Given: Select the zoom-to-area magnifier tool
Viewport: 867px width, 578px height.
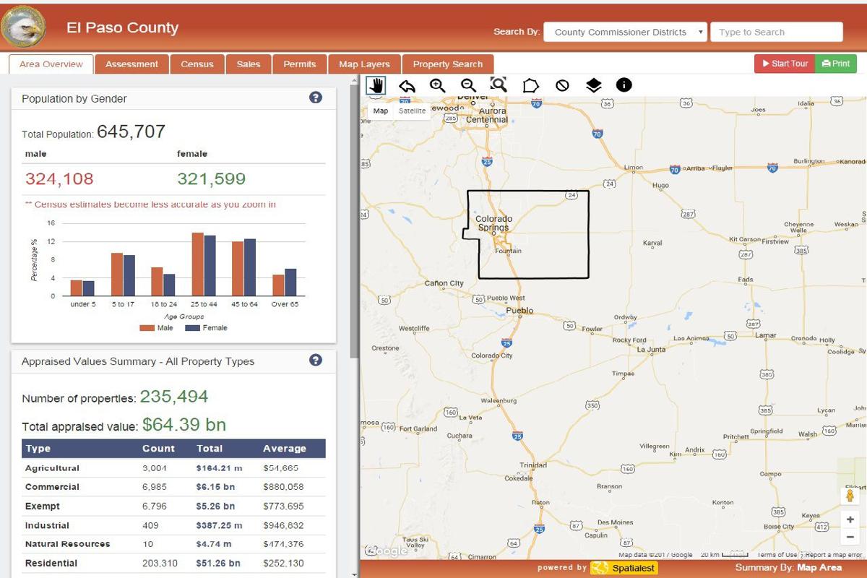Looking at the screenshot, I should click(x=499, y=85).
